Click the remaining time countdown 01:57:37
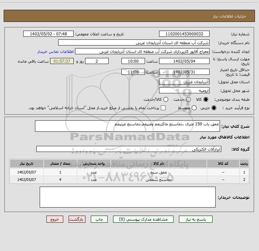The image size is (259, 251). click(62, 61)
